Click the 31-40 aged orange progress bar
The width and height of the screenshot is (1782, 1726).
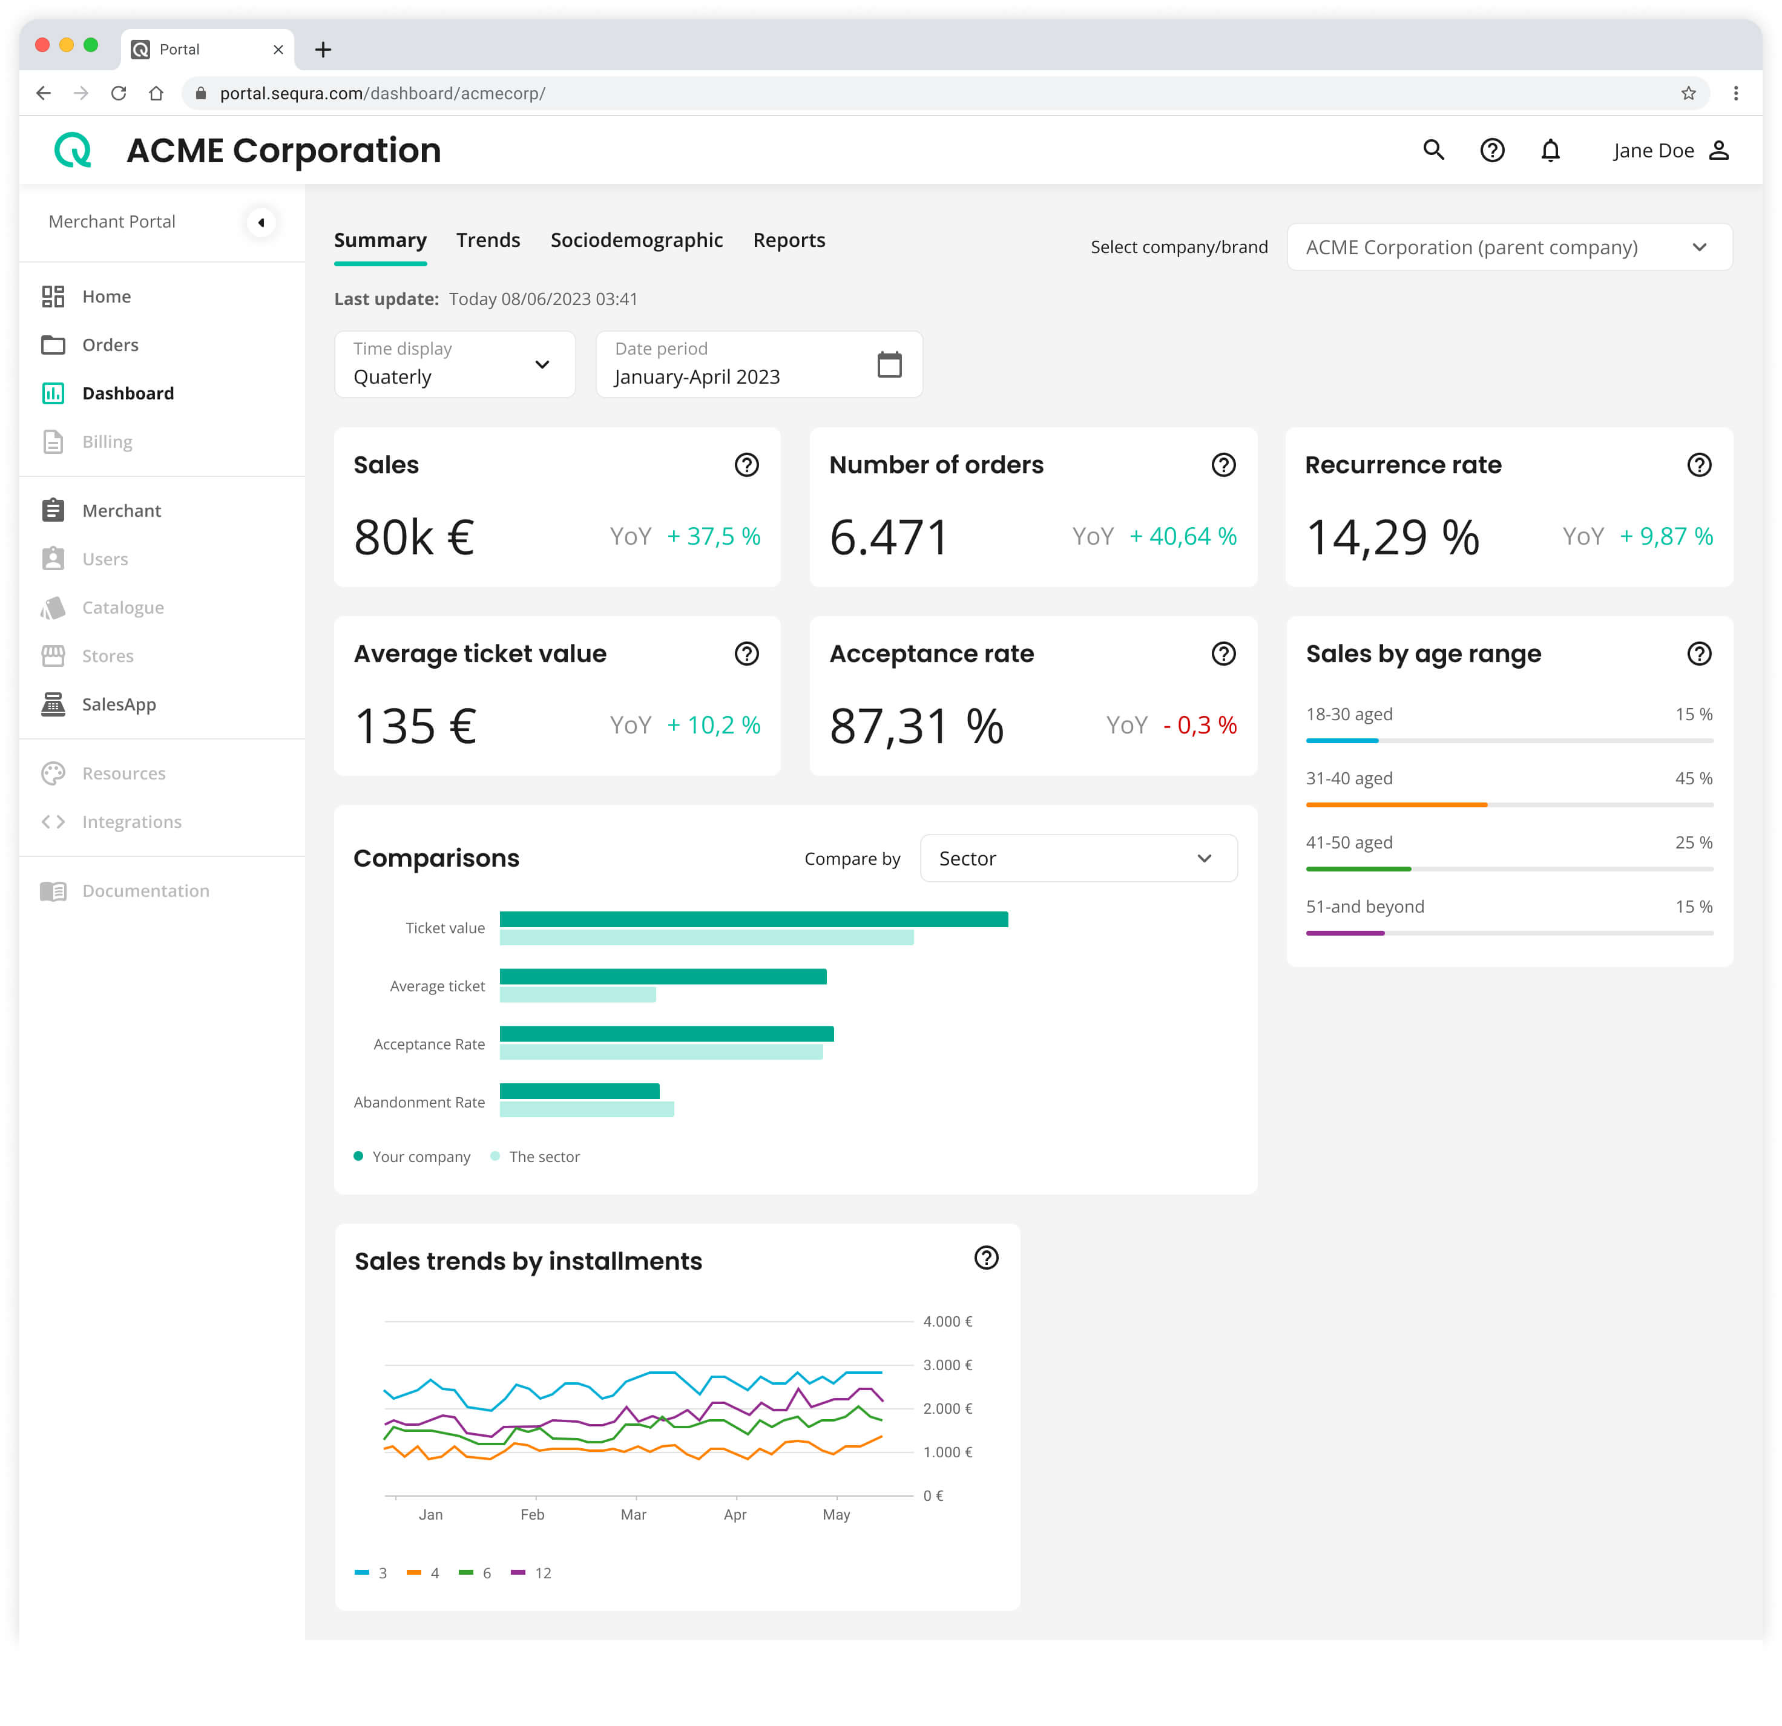tap(1396, 804)
